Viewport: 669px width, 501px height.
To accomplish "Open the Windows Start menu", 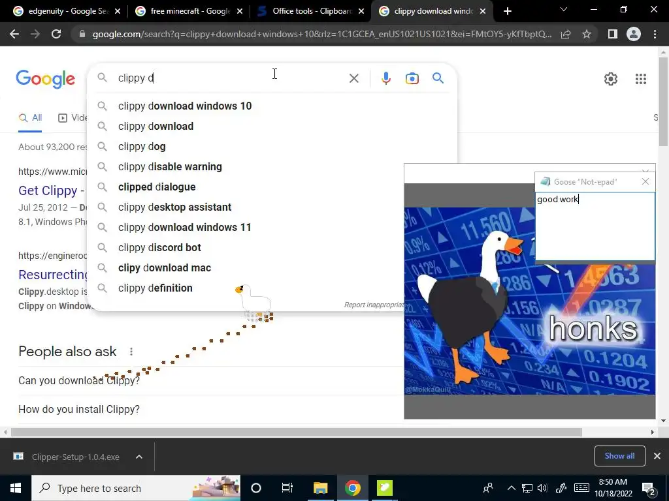I will 16,488.
